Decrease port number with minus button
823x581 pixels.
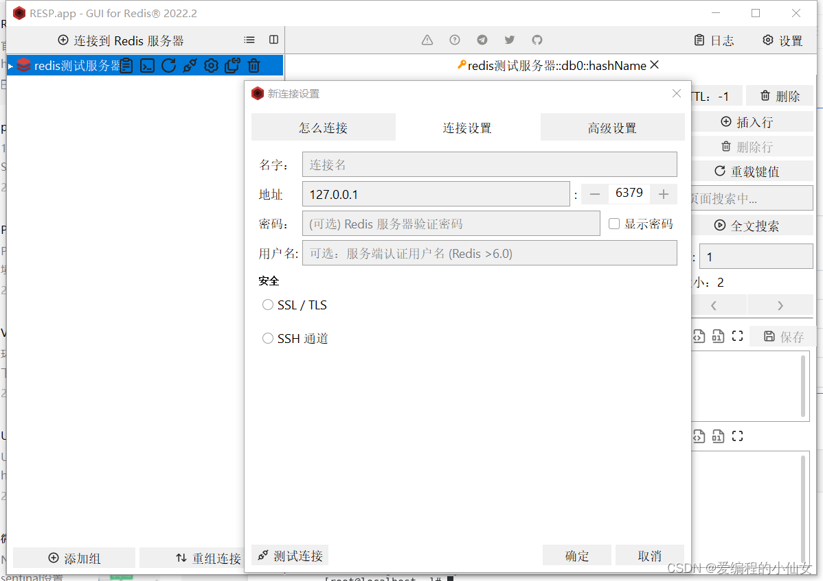(x=595, y=194)
